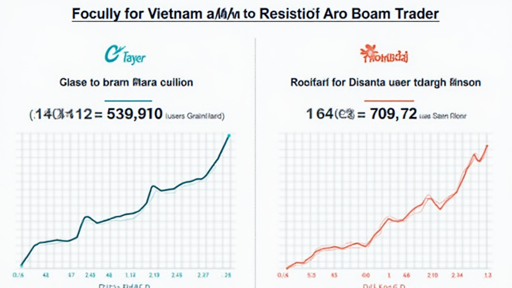
Task: Click the 2.13 label on teal chart axis
Action: (x=154, y=275)
